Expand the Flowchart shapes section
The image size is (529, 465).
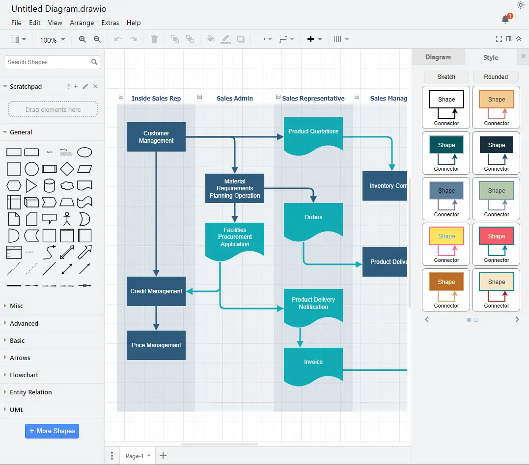pyautogui.click(x=24, y=375)
